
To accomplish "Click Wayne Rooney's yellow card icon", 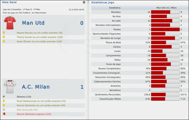I will point(4,33).
